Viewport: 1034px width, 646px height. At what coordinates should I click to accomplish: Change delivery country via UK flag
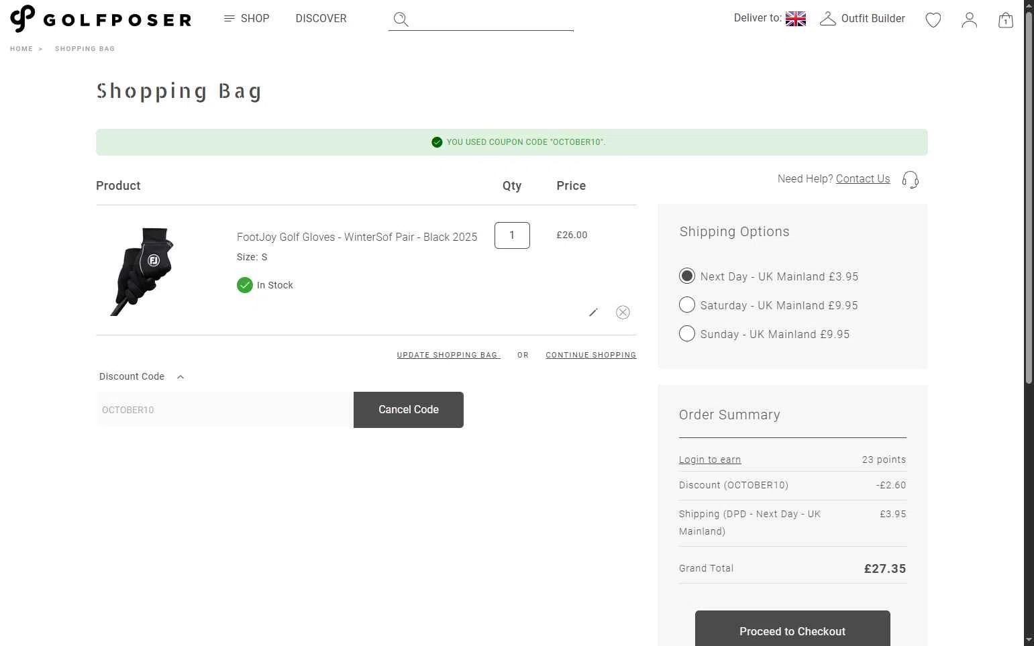(x=796, y=19)
